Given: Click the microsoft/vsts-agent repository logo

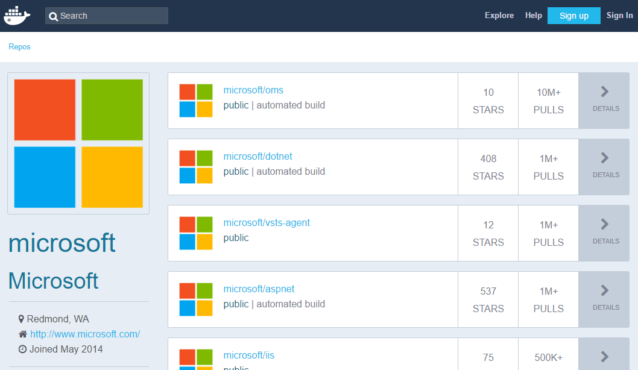Looking at the screenshot, I should click(x=196, y=233).
